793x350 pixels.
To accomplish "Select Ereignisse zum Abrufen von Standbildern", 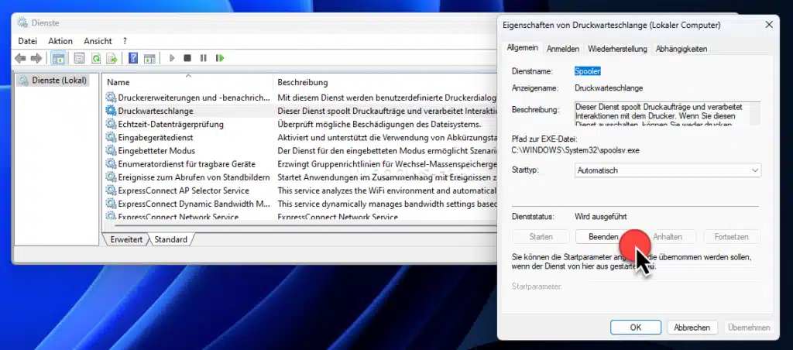I will (x=194, y=177).
